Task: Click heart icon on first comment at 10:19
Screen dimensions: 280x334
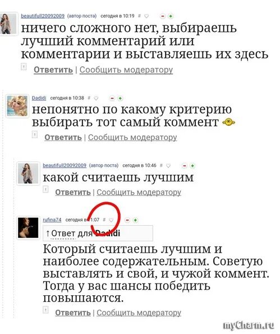Action: [x=146, y=16]
